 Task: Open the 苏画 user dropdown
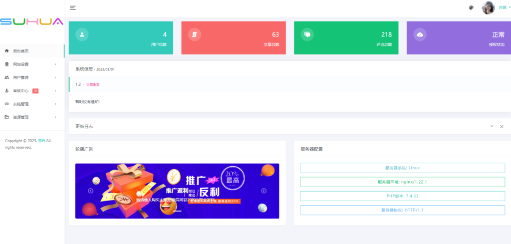coord(505,7)
